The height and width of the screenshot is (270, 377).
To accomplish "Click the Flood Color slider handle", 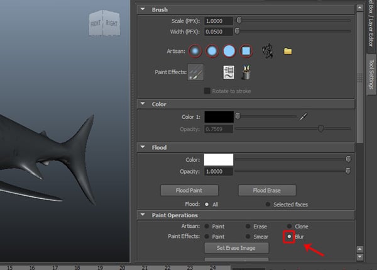I will [348, 159].
